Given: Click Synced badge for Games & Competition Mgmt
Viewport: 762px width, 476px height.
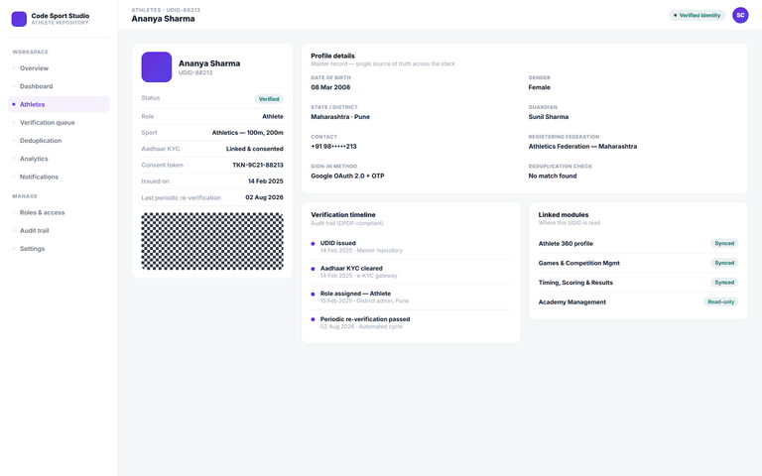Looking at the screenshot, I should [x=724, y=263].
